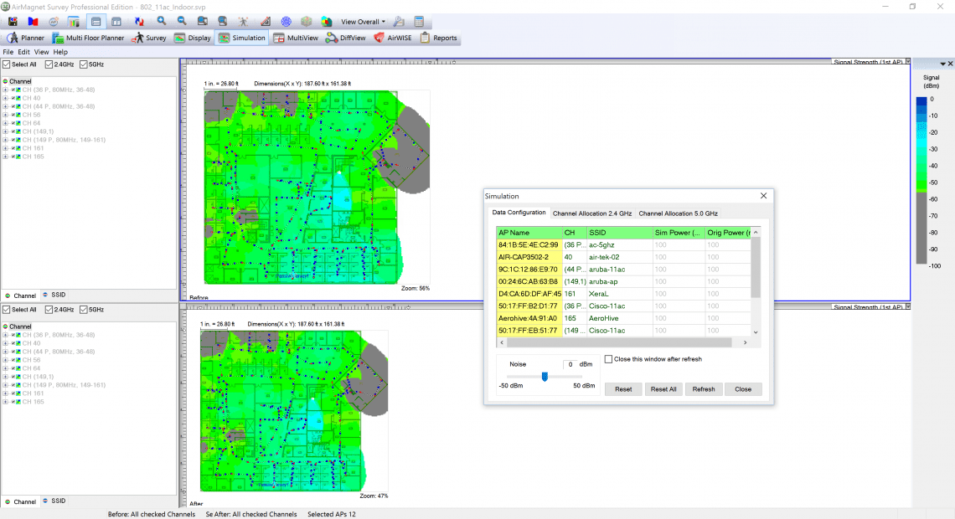Image resolution: width=955 pixels, height=519 pixels.
Task: Select the AirWISE analysis icon
Action: [x=391, y=38]
